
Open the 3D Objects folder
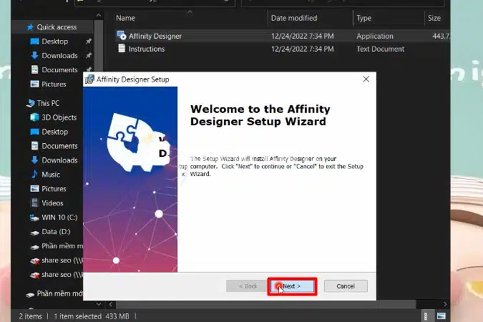click(x=59, y=118)
